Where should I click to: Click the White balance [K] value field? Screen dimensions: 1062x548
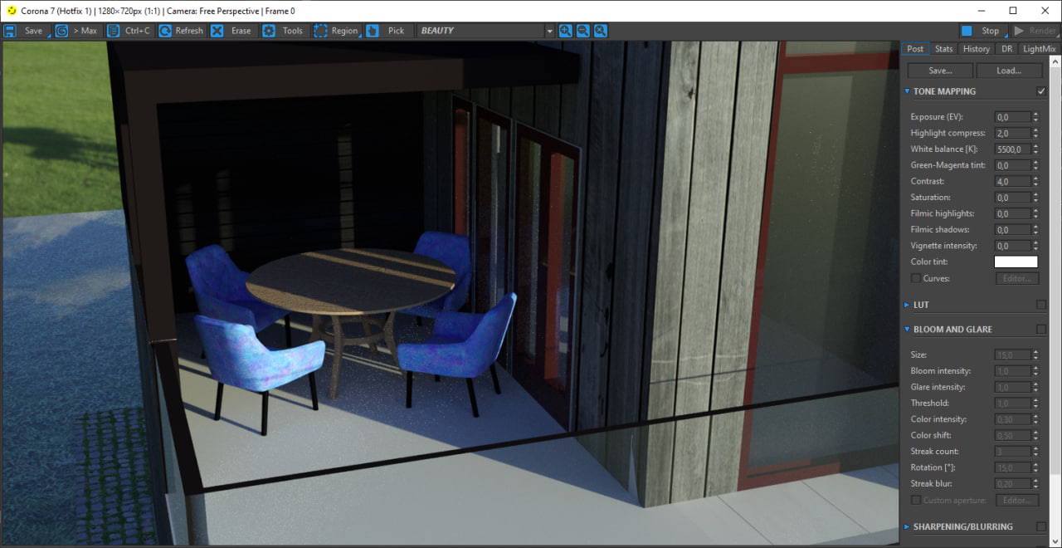click(x=1012, y=149)
